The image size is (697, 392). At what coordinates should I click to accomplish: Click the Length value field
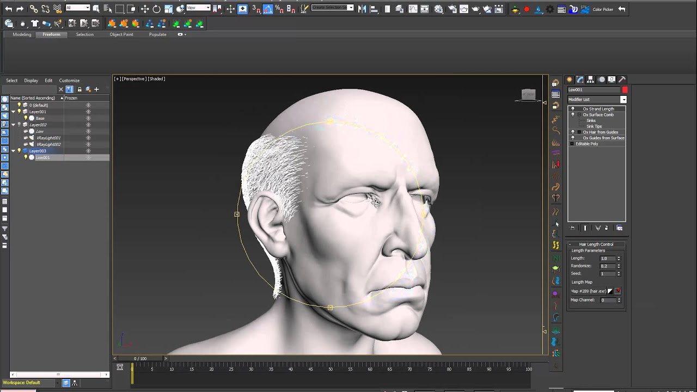[x=607, y=259]
